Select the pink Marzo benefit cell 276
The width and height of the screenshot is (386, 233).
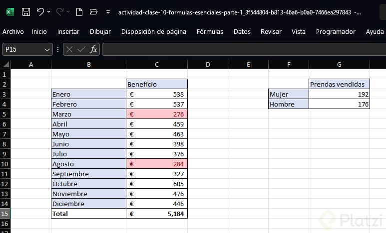(157, 114)
